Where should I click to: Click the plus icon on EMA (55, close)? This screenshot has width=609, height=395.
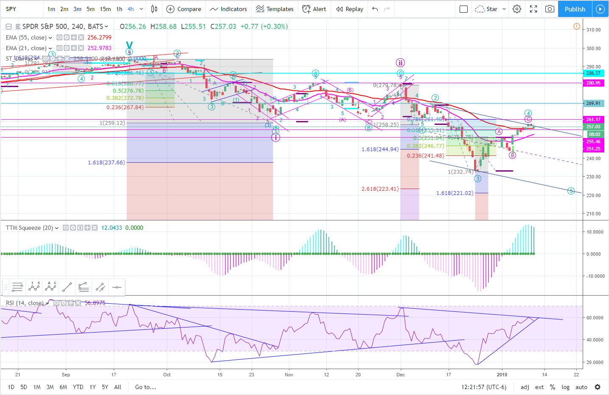pyautogui.click(x=74, y=37)
